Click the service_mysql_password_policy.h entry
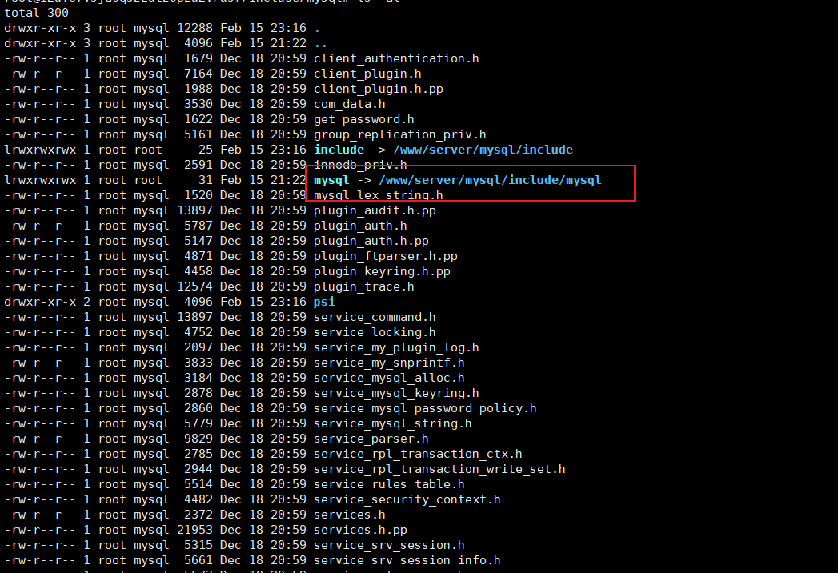The width and height of the screenshot is (838, 573). pyautogui.click(x=425, y=408)
